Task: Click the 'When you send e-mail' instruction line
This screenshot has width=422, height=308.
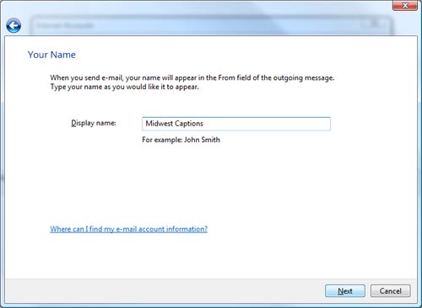Action: tap(192, 77)
